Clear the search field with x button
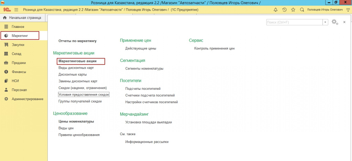The image size is (352, 161). [325, 22]
